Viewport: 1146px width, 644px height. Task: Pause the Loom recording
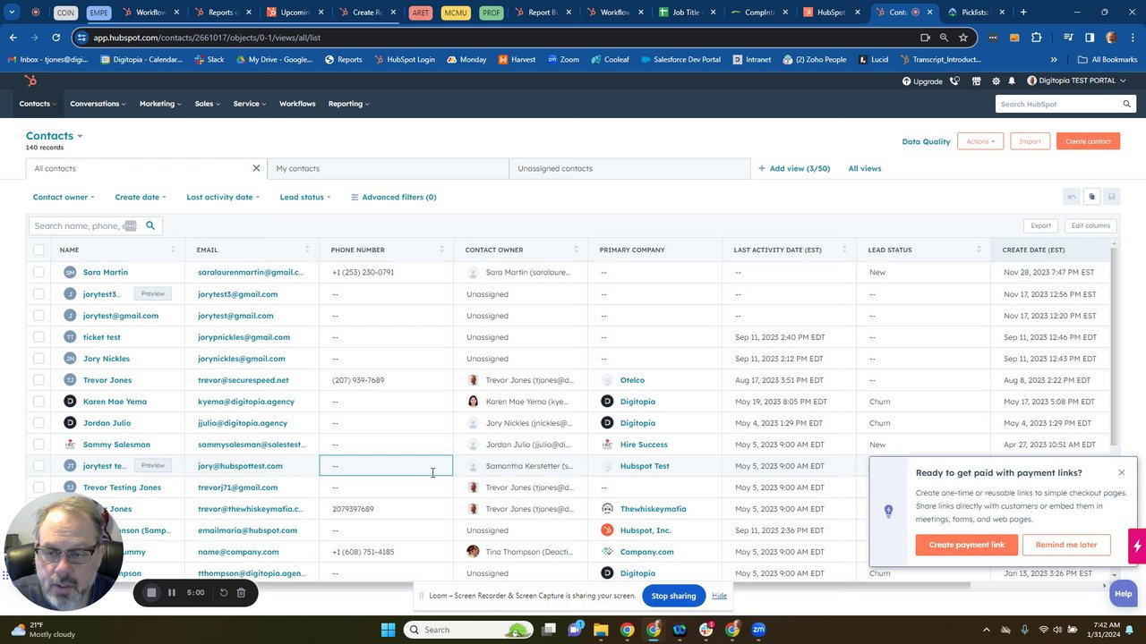172,592
